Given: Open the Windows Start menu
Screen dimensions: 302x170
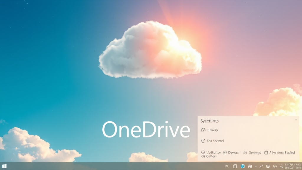Looking at the screenshot, I should (x=4, y=166).
